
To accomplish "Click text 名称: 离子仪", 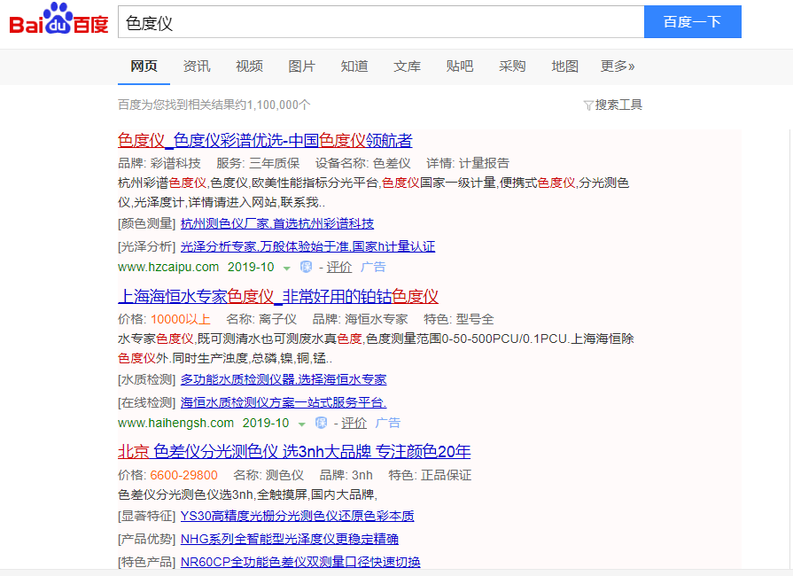I will point(261,319).
